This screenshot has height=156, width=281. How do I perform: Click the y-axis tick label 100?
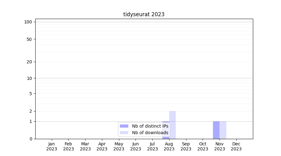[28, 22]
